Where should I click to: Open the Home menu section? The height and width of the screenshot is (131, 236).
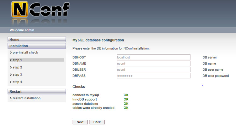37,40
